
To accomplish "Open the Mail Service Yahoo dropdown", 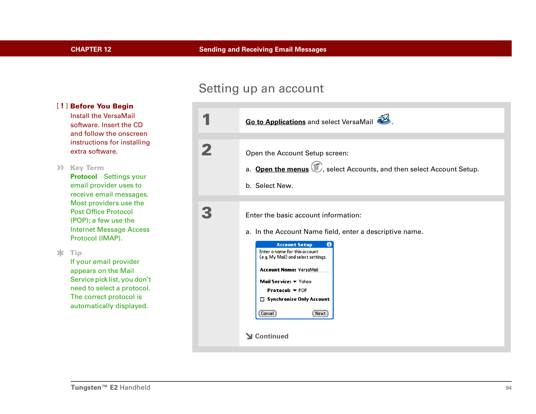I will pyautogui.click(x=302, y=282).
